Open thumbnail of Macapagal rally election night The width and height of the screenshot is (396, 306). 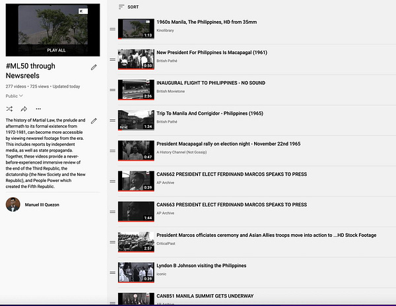click(136, 150)
